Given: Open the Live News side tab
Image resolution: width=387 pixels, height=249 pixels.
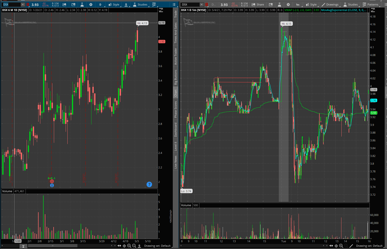Looking at the screenshot, I should [x=176, y=162].
